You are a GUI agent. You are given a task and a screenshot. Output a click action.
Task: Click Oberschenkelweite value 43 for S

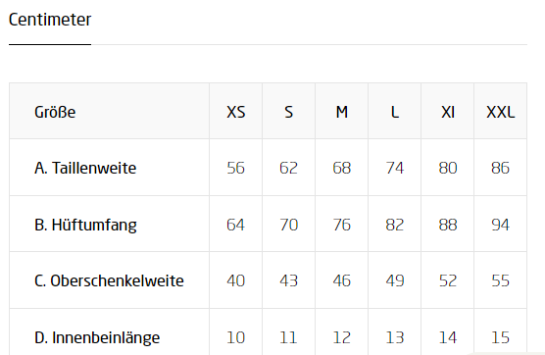coord(288,280)
